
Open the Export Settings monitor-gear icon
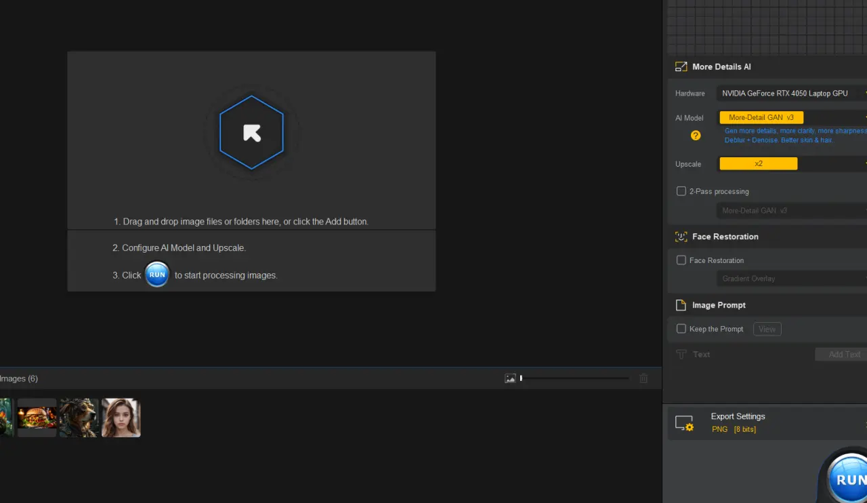point(685,424)
